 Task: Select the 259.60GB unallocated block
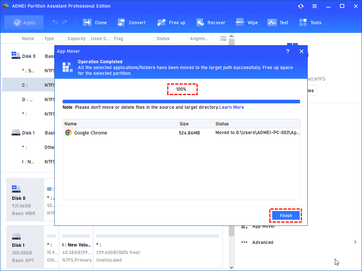click(158, 247)
